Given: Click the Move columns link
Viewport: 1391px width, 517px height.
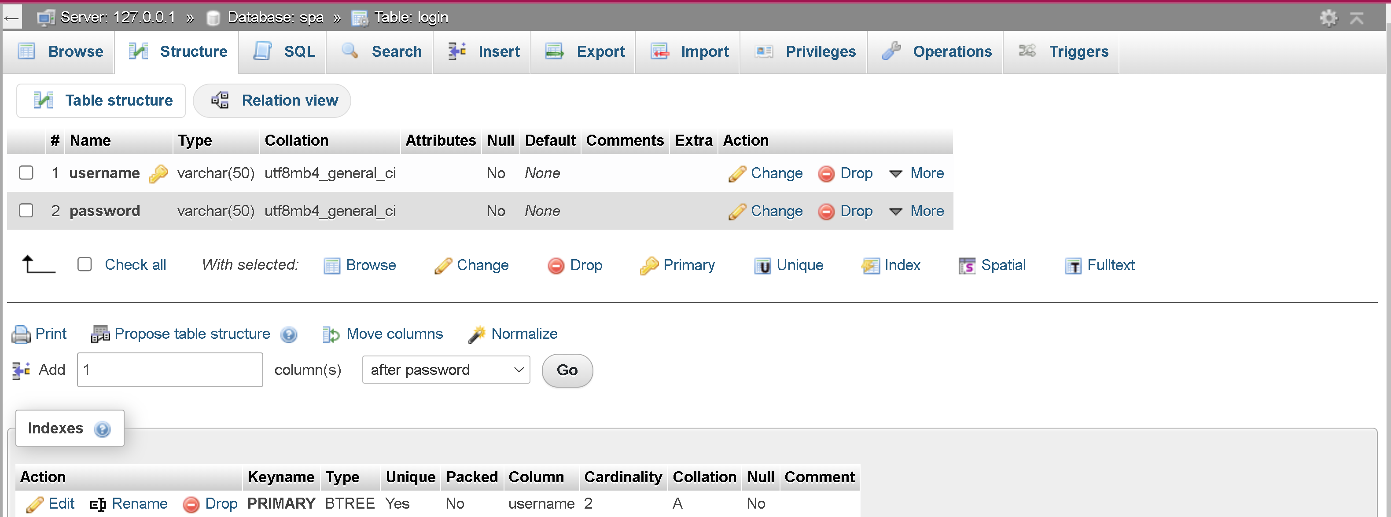Looking at the screenshot, I should 394,334.
